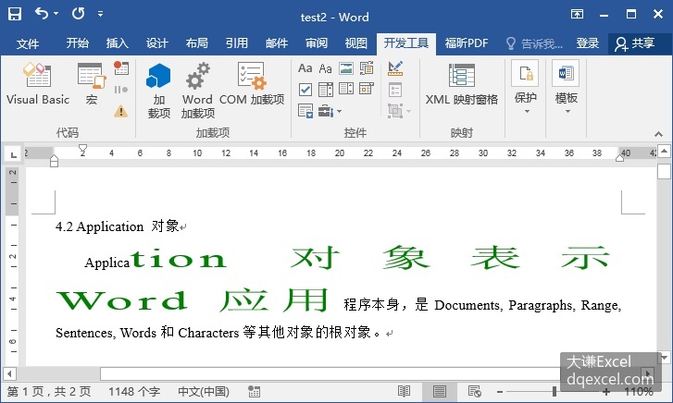Switch to Web Layout view in status bar
The image size is (673, 403).
[x=474, y=391]
